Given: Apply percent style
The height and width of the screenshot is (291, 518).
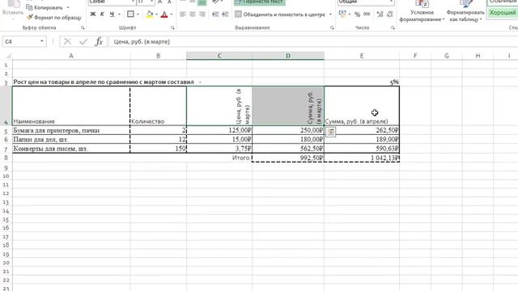Looking at the screenshot, I should [x=357, y=15].
